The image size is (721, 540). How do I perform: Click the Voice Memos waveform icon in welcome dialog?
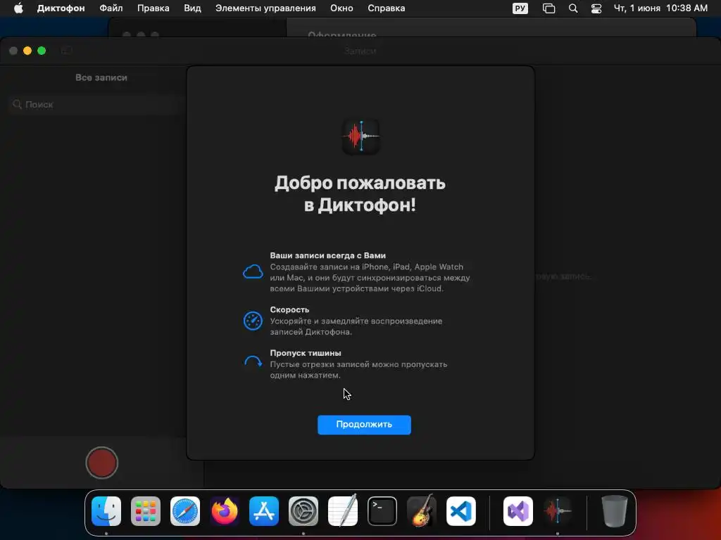click(361, 136)
